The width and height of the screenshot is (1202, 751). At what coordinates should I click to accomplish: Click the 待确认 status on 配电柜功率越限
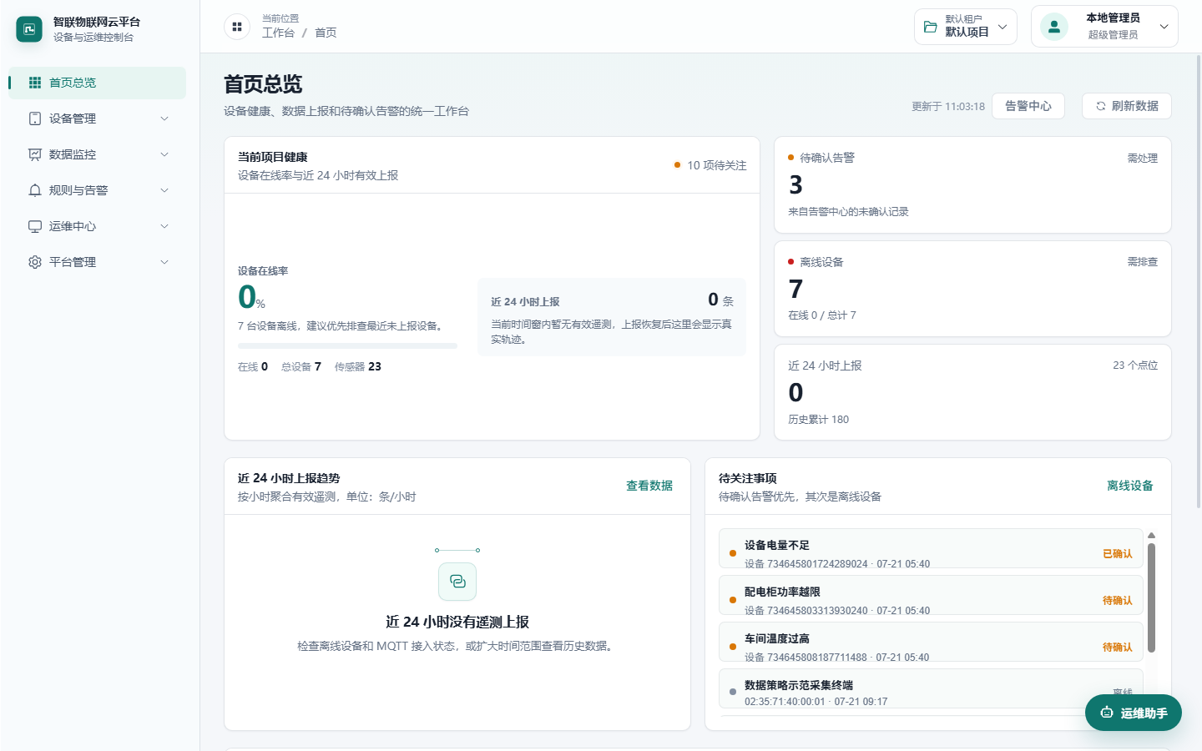[x=1117, y=601]
